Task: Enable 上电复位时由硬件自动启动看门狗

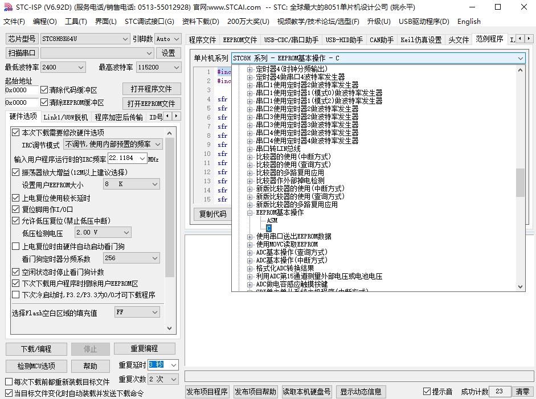Action: point(16,246)
